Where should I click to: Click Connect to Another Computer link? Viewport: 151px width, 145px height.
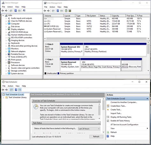(124, 102)
